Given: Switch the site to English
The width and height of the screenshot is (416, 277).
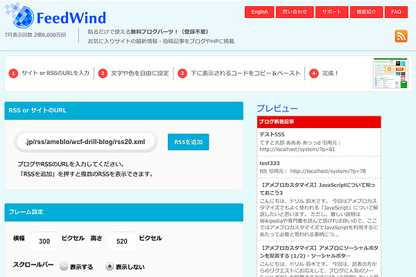Looking at the screenshot, I should (x=259, y=12).
